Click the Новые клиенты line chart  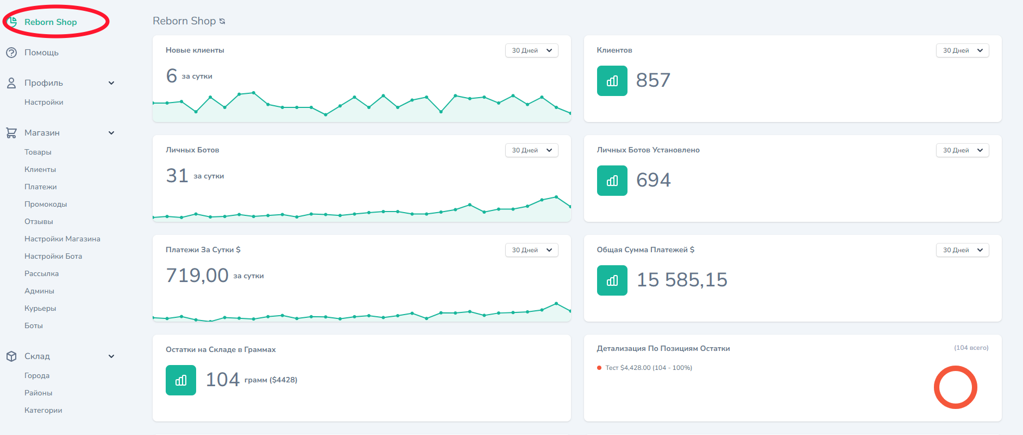click(x=362, y=106)
